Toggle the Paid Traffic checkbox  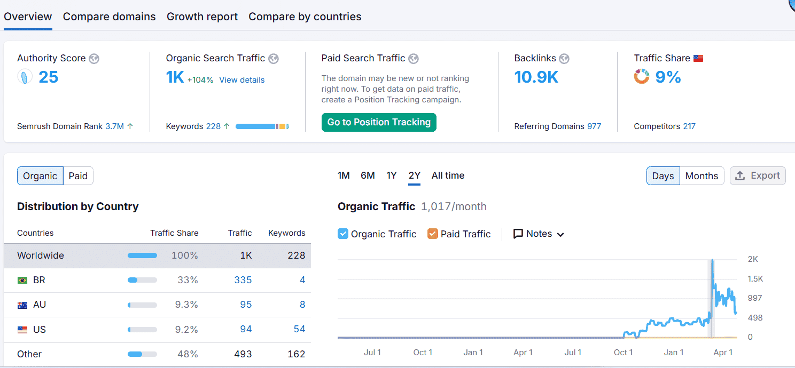(433, 234)
